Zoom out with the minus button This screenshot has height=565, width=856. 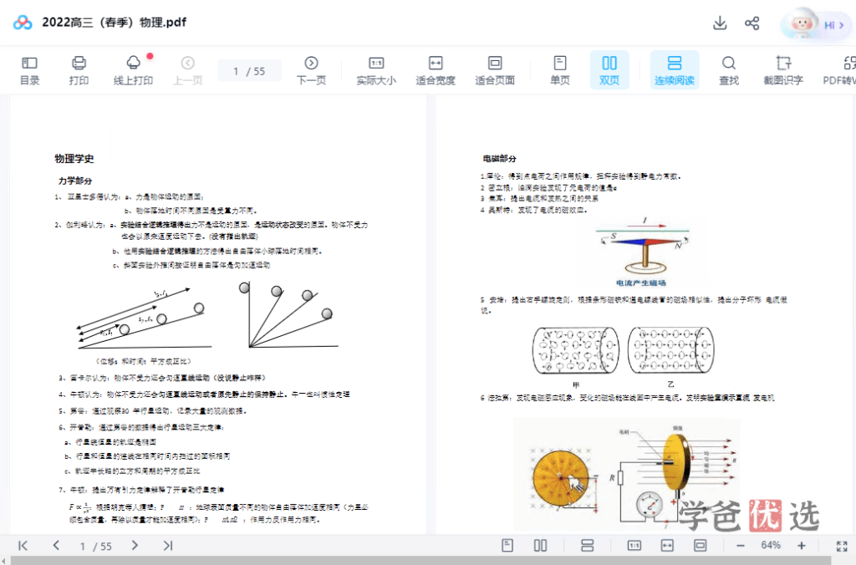click(741, 545)
